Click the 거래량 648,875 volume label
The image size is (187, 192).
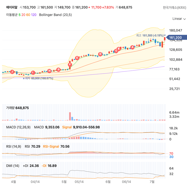tap(18, 108)
